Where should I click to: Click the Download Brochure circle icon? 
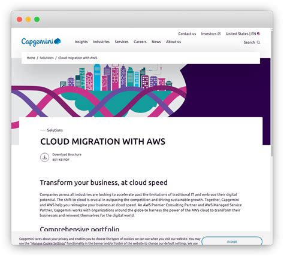44,157
